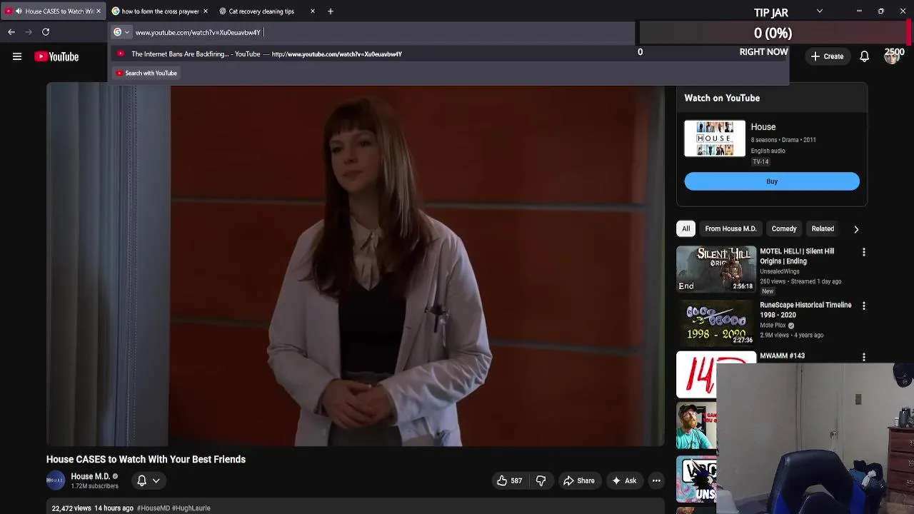
Task: Select the All filter chip
Action: tap(685, 228)
